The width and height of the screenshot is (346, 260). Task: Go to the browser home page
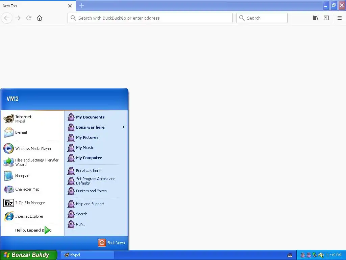pyautogui.click(x=40, y=18)
